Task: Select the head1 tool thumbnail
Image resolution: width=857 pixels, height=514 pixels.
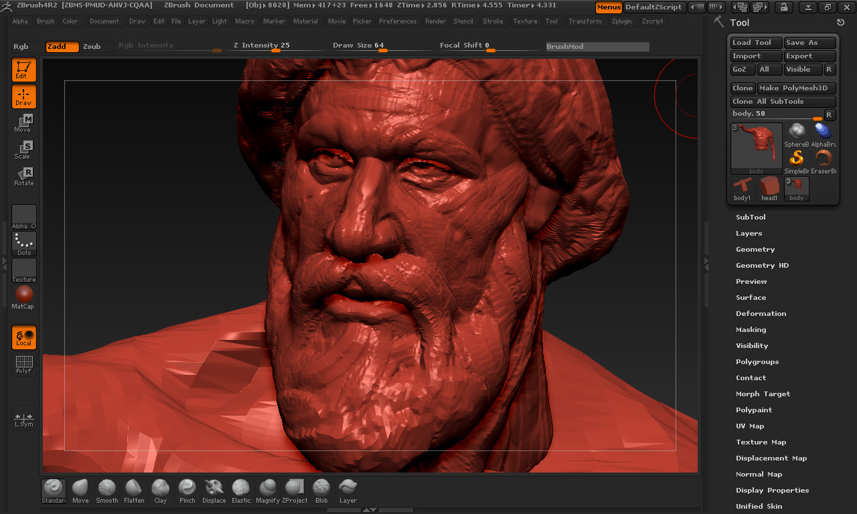Action: coord(769,189)
